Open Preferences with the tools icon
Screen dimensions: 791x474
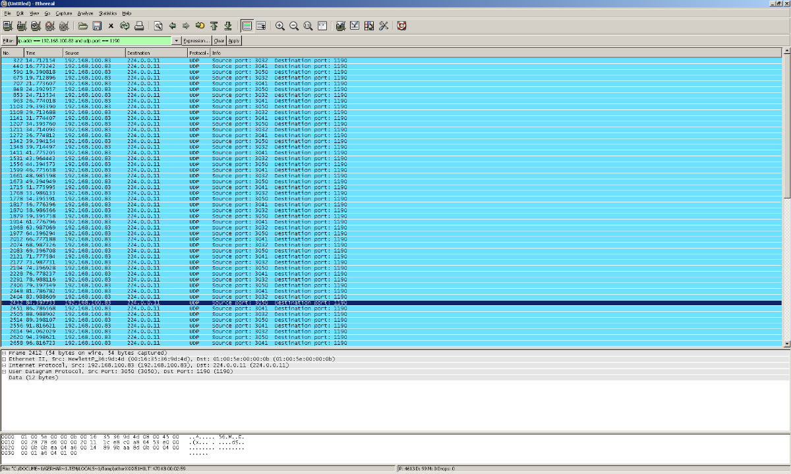click(384, 26)
